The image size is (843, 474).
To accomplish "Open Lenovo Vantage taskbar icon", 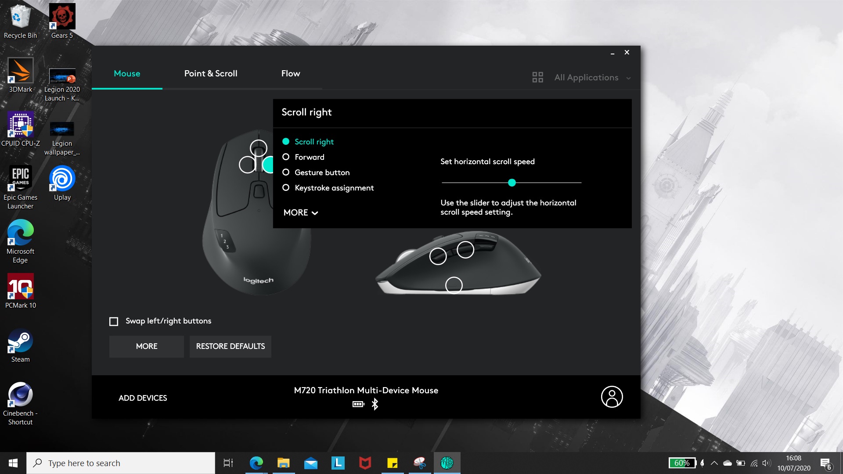I will [338, 463].
